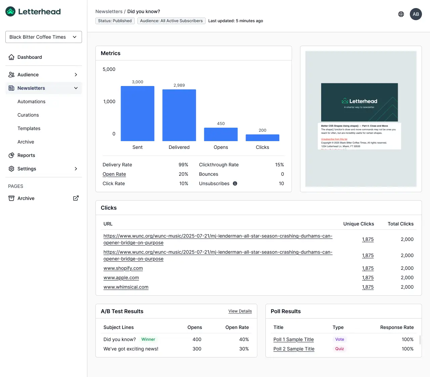The image size is (430, 377).
Task: Collapse the Newsletters sidebar section
Action: [76, 88]
